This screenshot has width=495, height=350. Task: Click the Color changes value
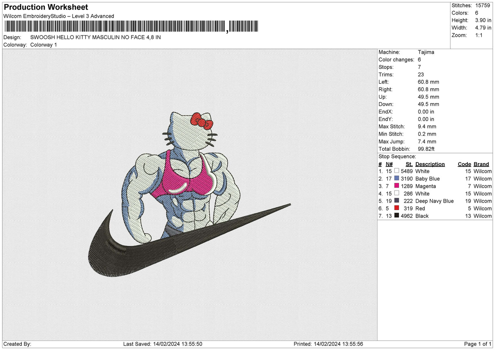(420, 59)
